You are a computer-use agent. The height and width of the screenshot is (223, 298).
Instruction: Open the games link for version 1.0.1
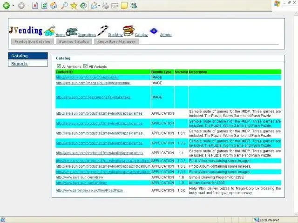point(99,133)
